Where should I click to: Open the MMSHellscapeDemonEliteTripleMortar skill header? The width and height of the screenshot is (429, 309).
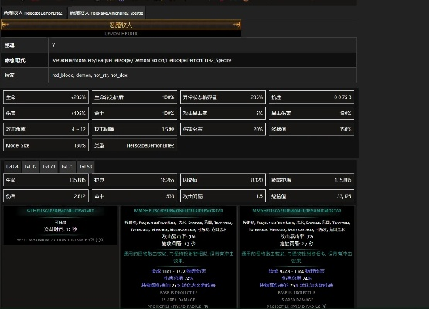[x=179, y=211]
